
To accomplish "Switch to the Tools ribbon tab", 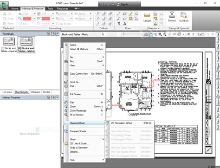I will pyautogui.click(x=50, y=8).
